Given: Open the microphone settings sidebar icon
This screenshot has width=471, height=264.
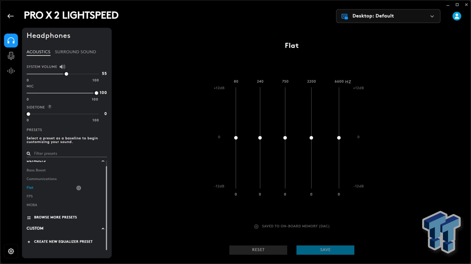Looking at the screenshot, I should point(11,56).
